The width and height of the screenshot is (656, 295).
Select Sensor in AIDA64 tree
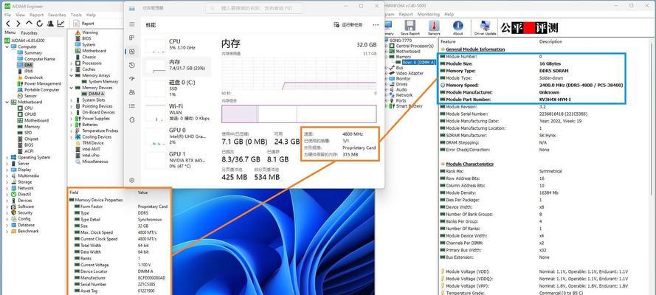27,96
